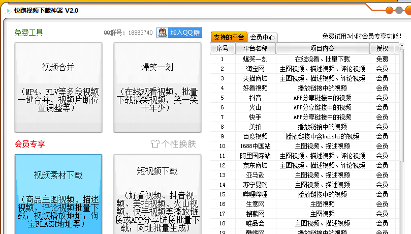
Task: Select the 抖音 platform row
Action: [x=304, y=98]
